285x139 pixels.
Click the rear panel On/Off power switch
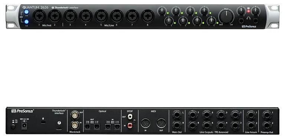point(13,126)
